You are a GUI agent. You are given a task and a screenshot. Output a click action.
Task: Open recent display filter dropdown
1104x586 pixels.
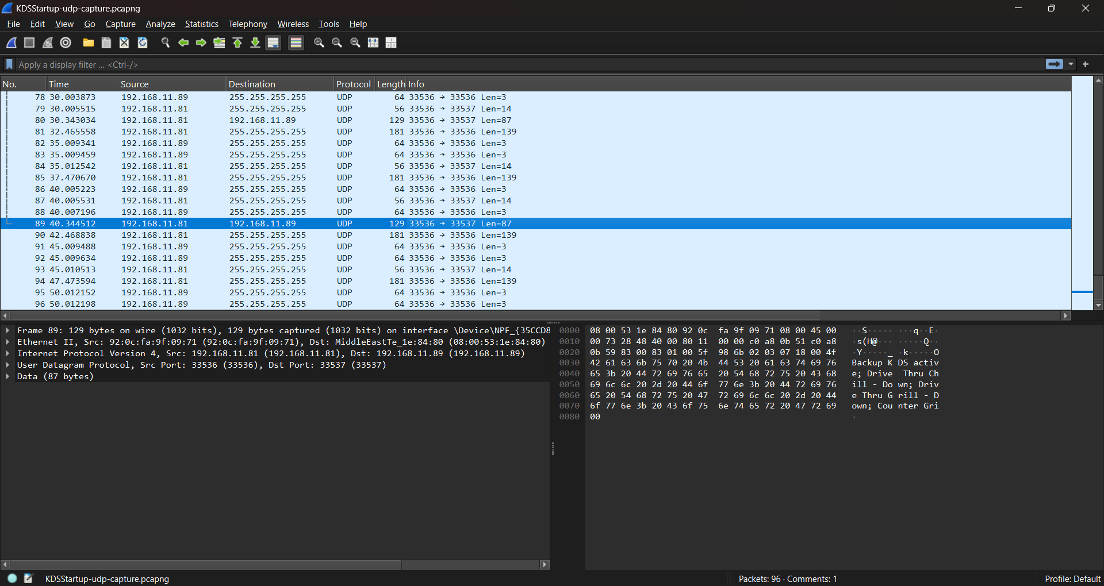tap(1071, 64)
